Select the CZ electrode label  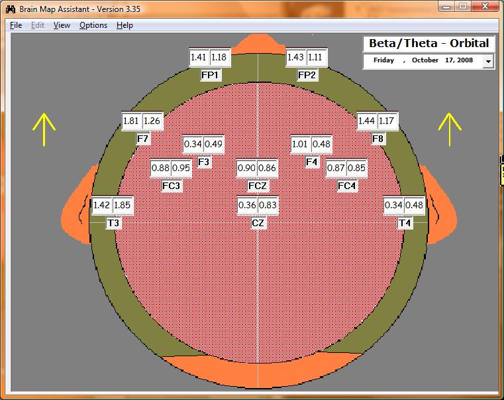(x=258, y=223)
